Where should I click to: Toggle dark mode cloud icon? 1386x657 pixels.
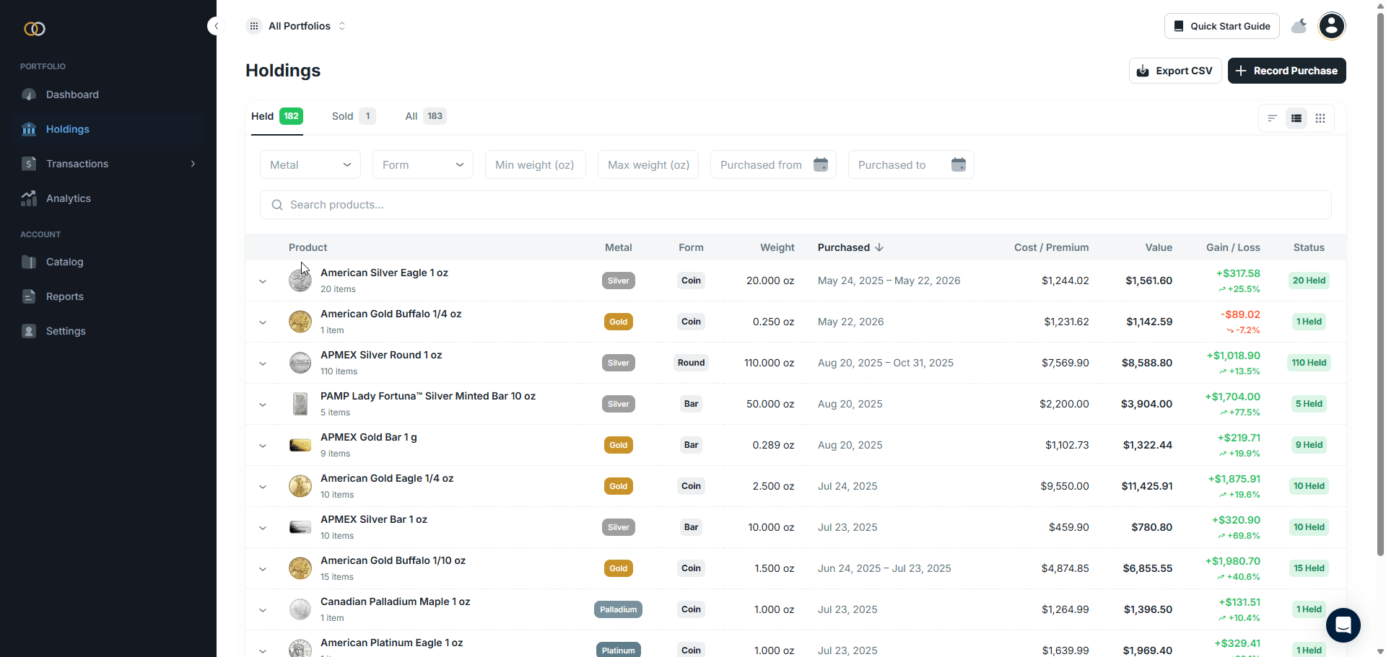click(1299, 26)
